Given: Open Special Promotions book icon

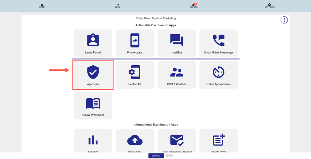Looking at the screenshot, I should pyautogui.click(x=93, y=104).
